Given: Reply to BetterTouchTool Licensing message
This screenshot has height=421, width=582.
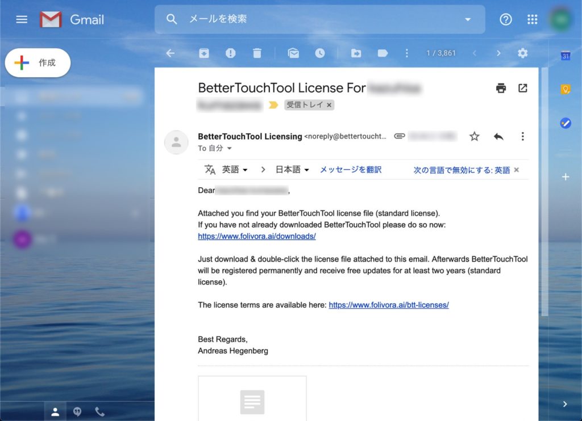Looking at the screenshot, I should tap(498, 136).
